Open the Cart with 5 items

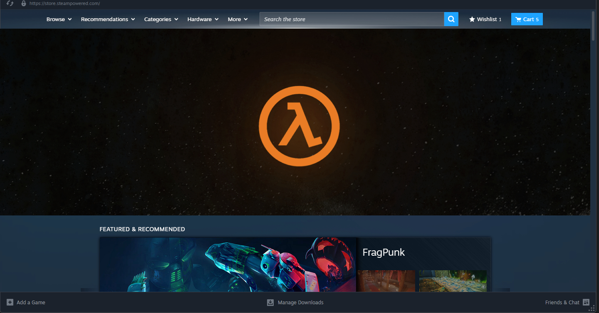[527, 19]
